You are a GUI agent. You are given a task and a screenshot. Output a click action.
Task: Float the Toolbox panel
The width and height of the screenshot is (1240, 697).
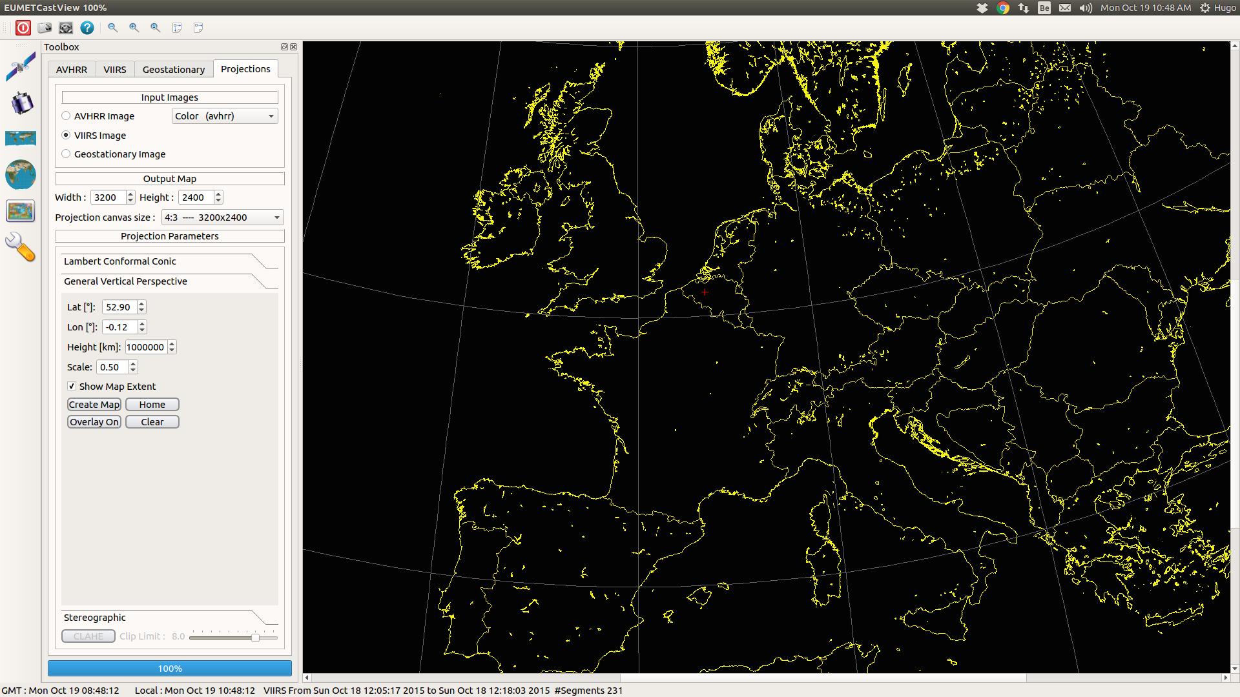click(x=284, y=46)
